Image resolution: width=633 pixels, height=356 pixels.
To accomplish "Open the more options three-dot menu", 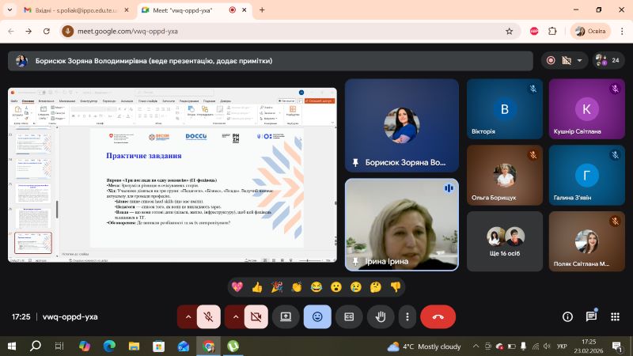I will pyautogui.click(x=407, y=316).
